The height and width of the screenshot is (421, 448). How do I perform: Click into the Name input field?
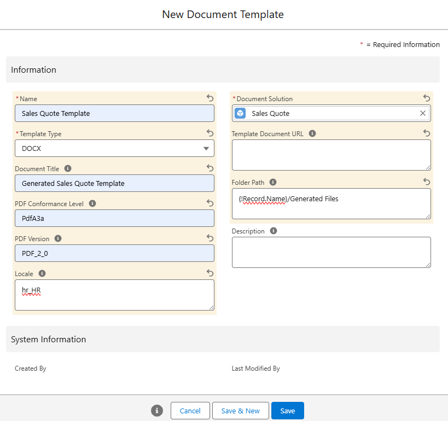[114, 113]
